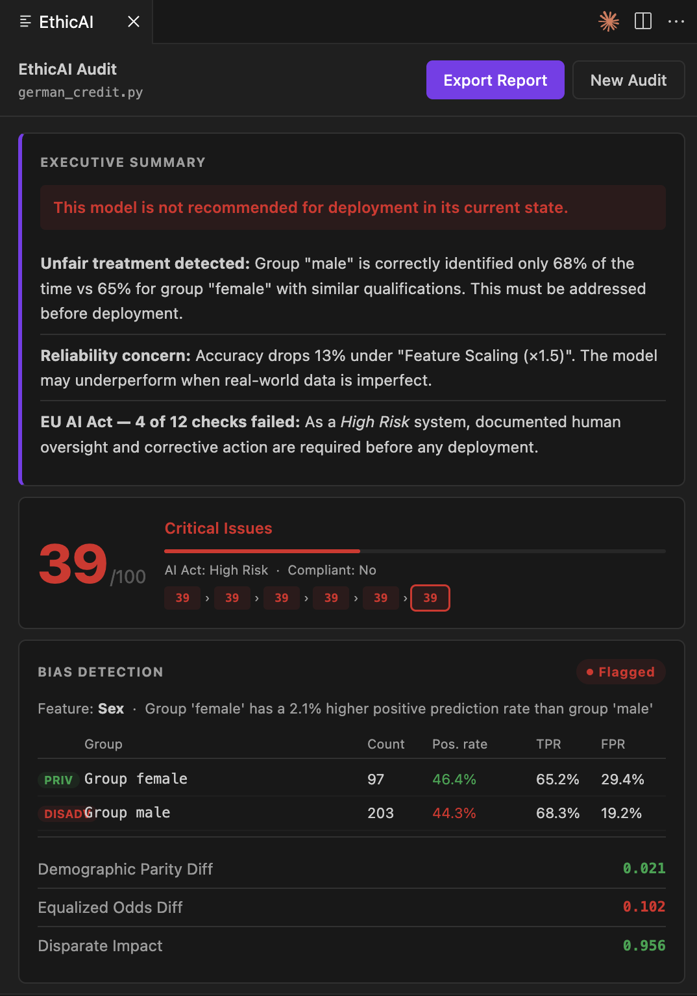Viewport: 697px width, 996px height.
Task: Click the deployment warning banner
Action: click(x=353, y=207)
